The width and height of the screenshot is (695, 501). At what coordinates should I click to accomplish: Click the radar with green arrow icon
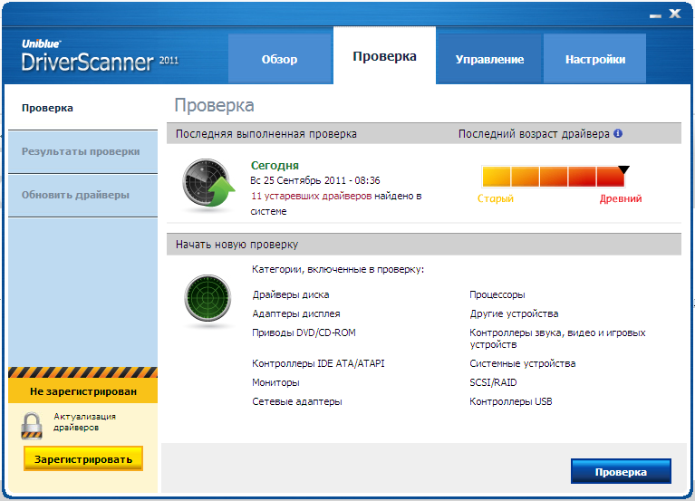(x=208, y=183)
